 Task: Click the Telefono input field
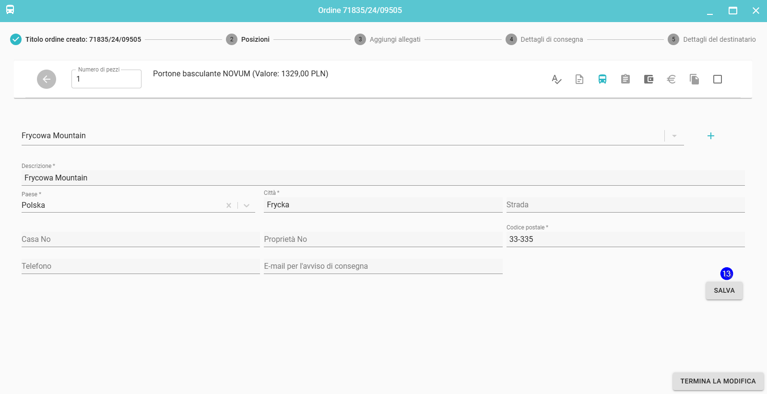click(x=140, y=266)
